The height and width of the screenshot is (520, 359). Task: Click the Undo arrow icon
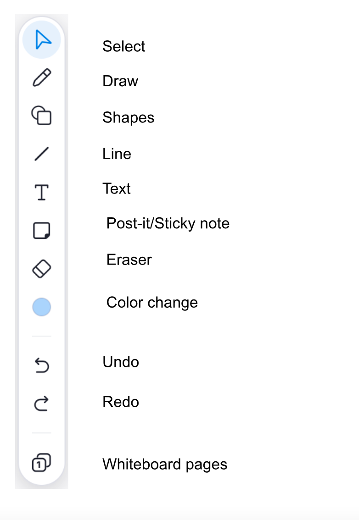[x=42, y=365]
